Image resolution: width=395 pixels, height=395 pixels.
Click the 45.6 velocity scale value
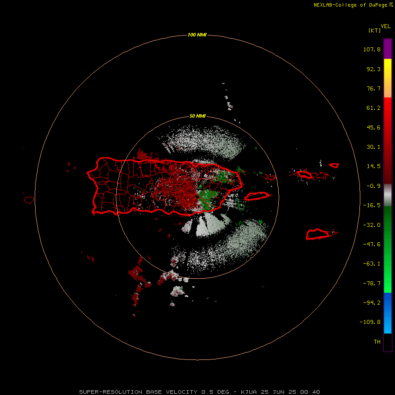click(373, 127)
